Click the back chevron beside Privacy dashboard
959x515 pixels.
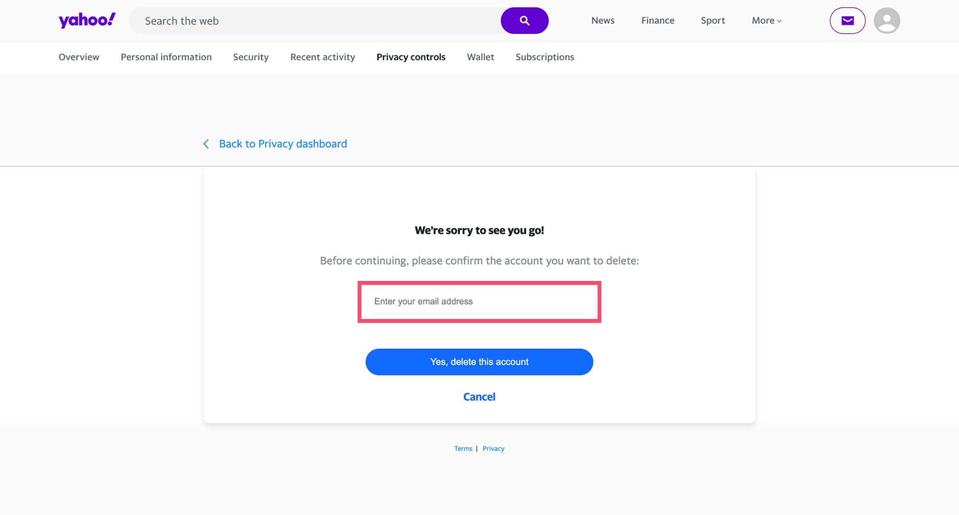206,144
